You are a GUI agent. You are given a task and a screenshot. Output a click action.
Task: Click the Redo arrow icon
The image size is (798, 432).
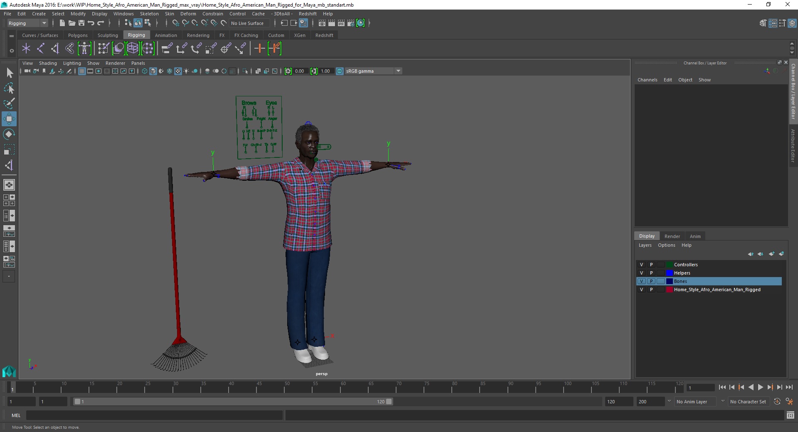click(x=101, y=23)
